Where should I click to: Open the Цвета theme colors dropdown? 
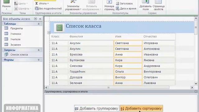21,3
